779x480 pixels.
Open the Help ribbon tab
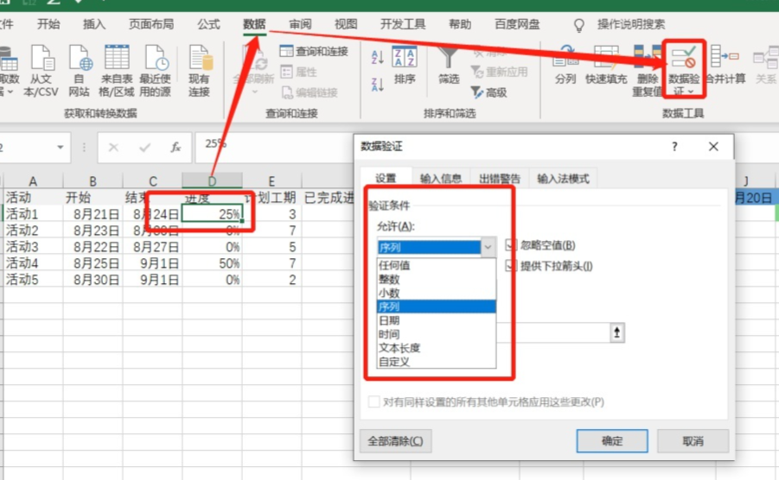coord(460,24)
